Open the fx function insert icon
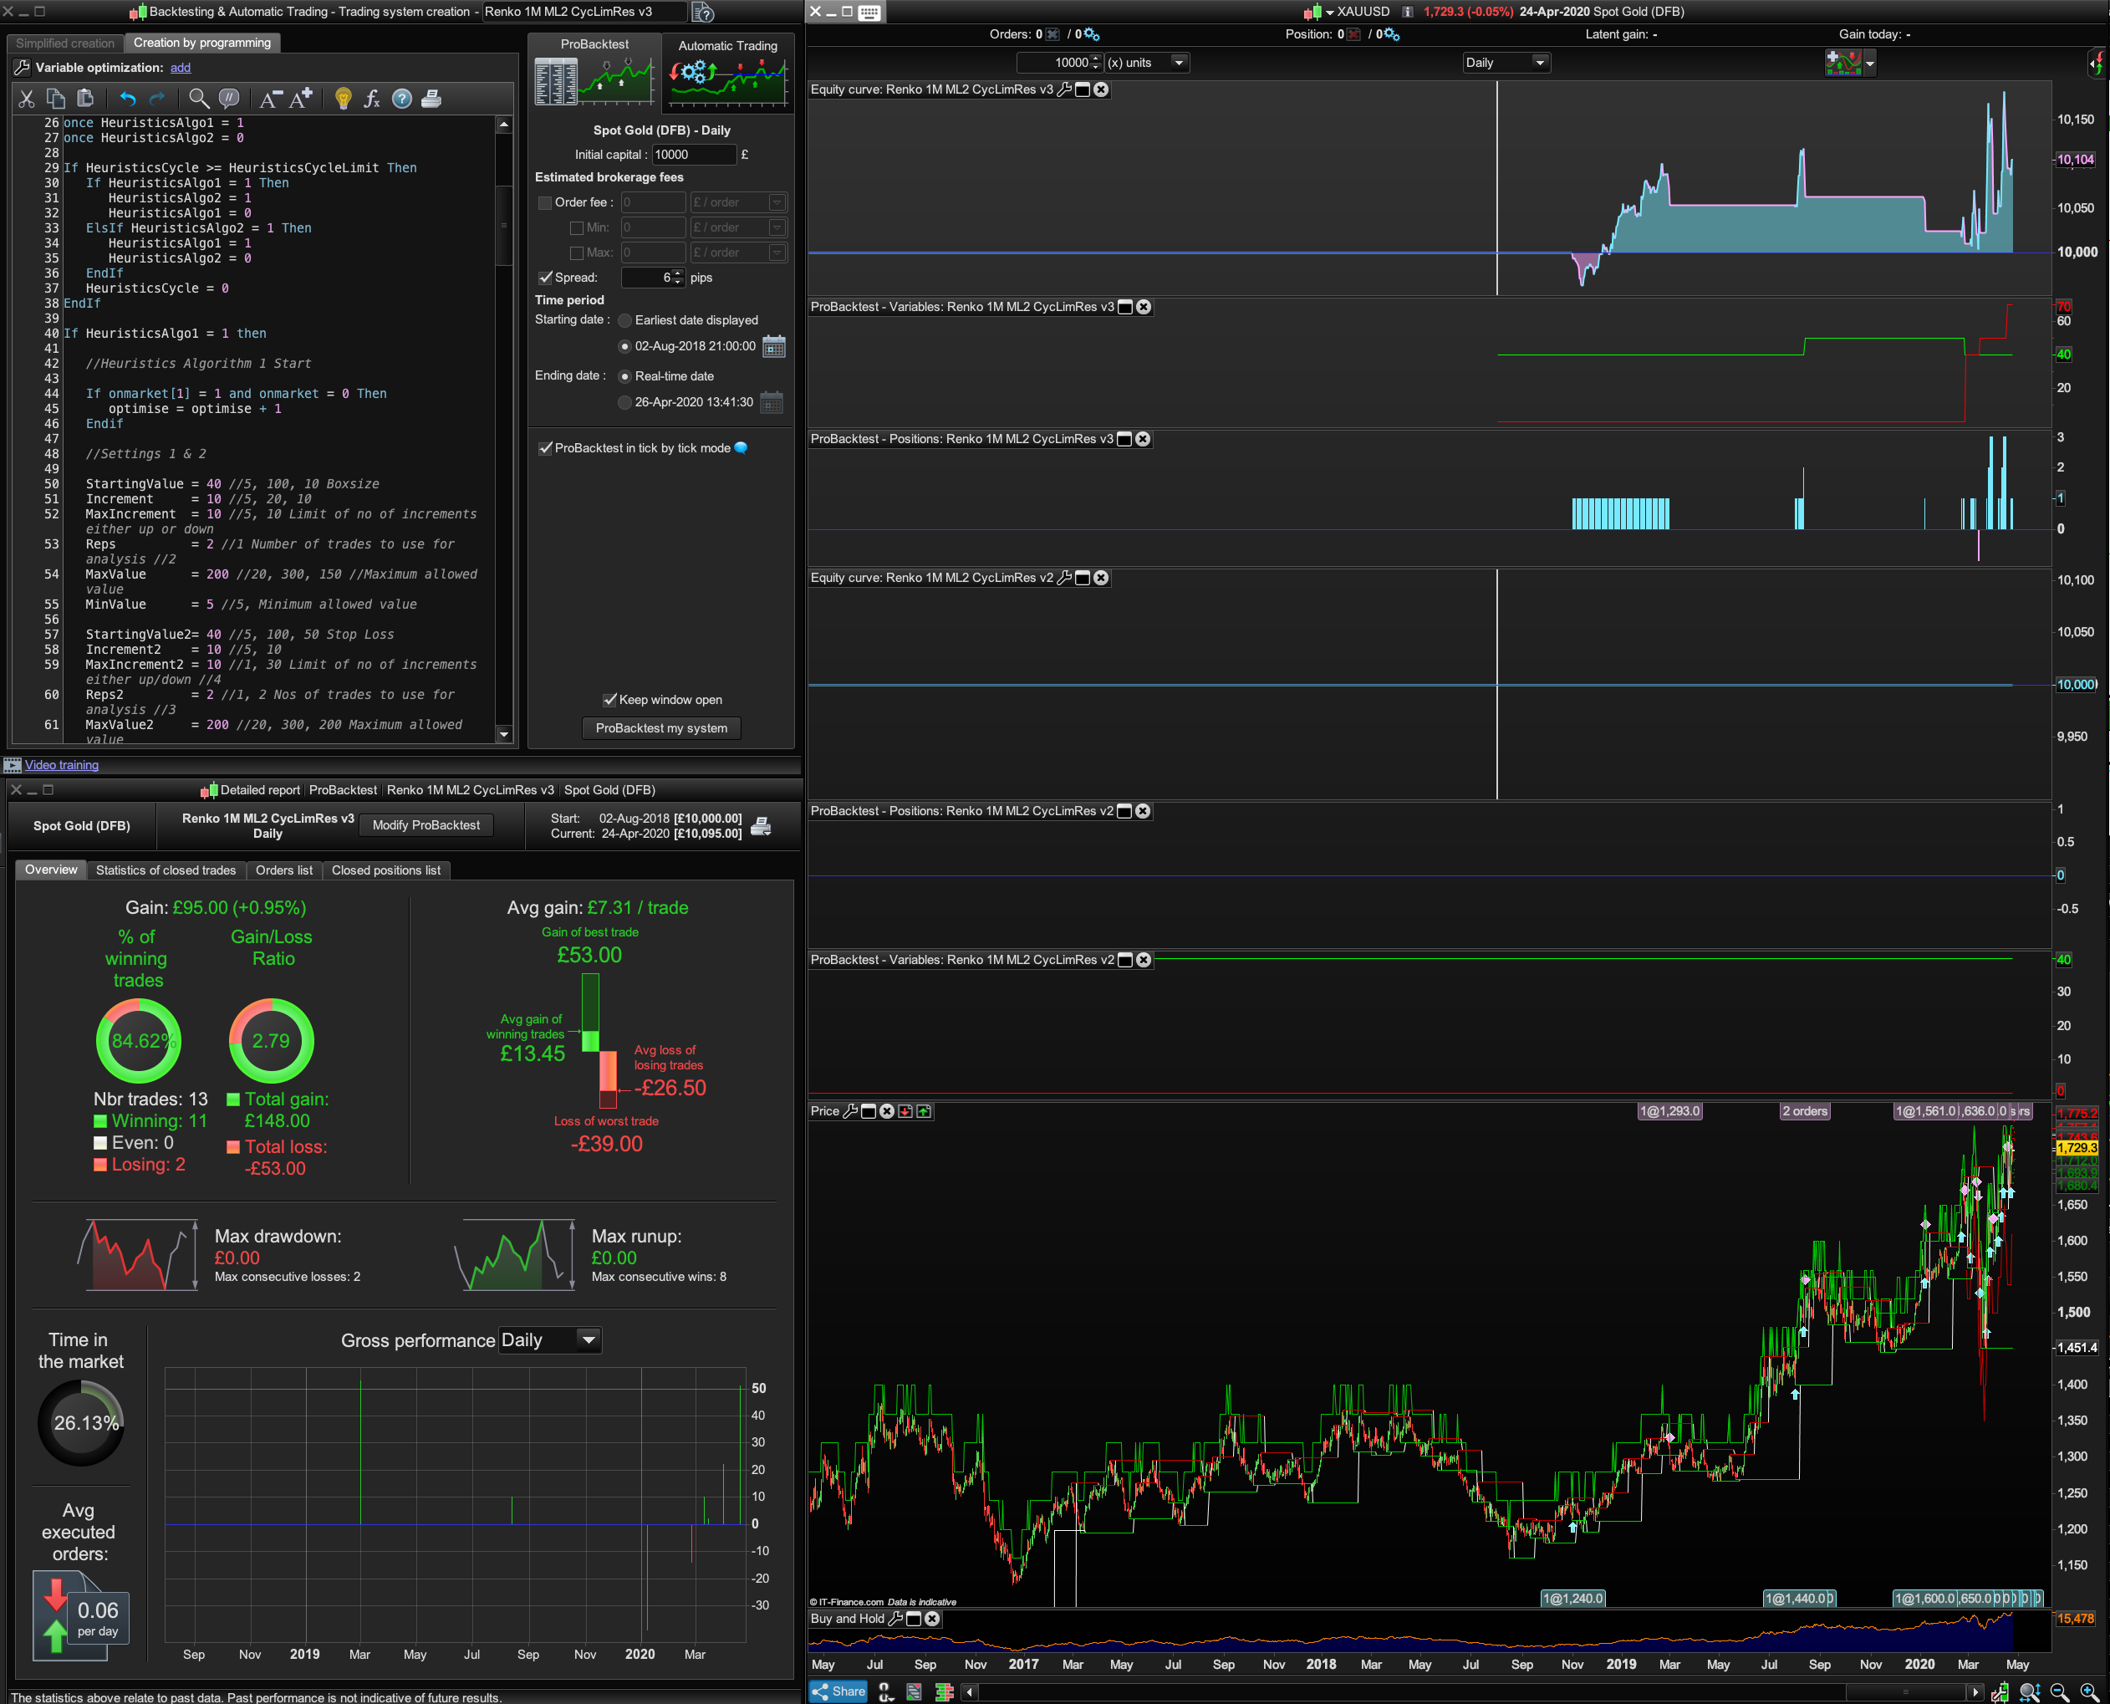Image resolution: width=2110 pixels, height=1704 pixels. pyautogui.click(x=372, y=99)
